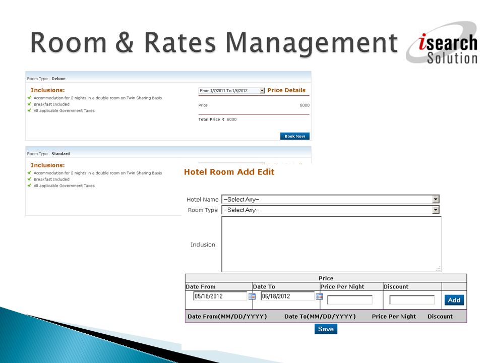
Task: Click the Save button
Action: pyautogui.click(x=326, y=329)
